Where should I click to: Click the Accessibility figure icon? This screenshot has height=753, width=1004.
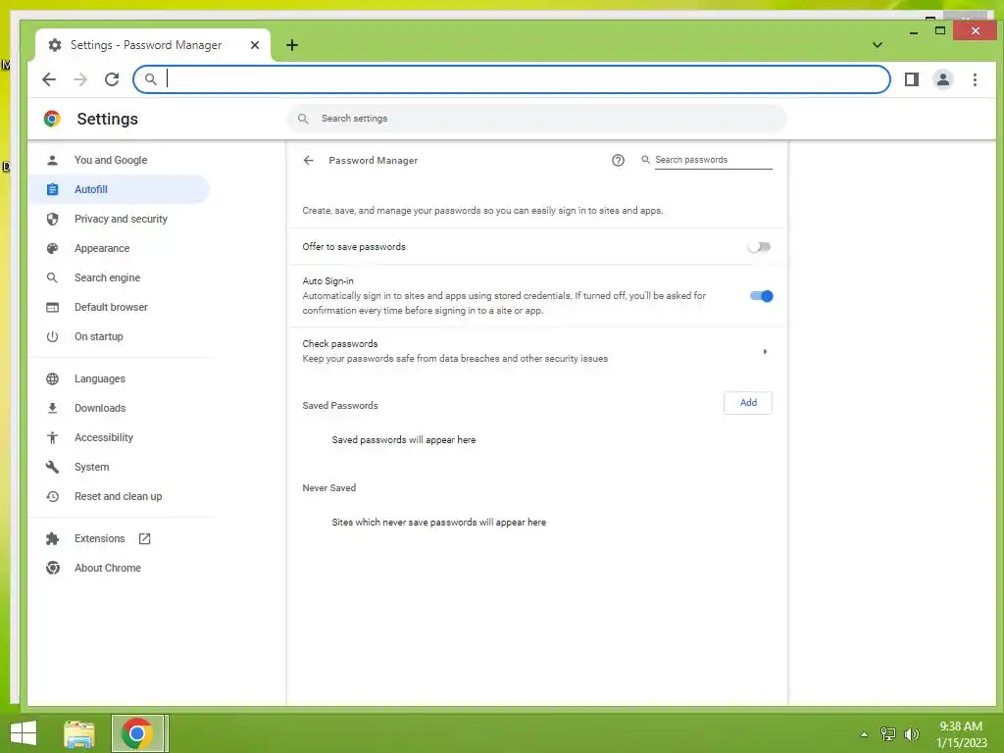[53, 438]
